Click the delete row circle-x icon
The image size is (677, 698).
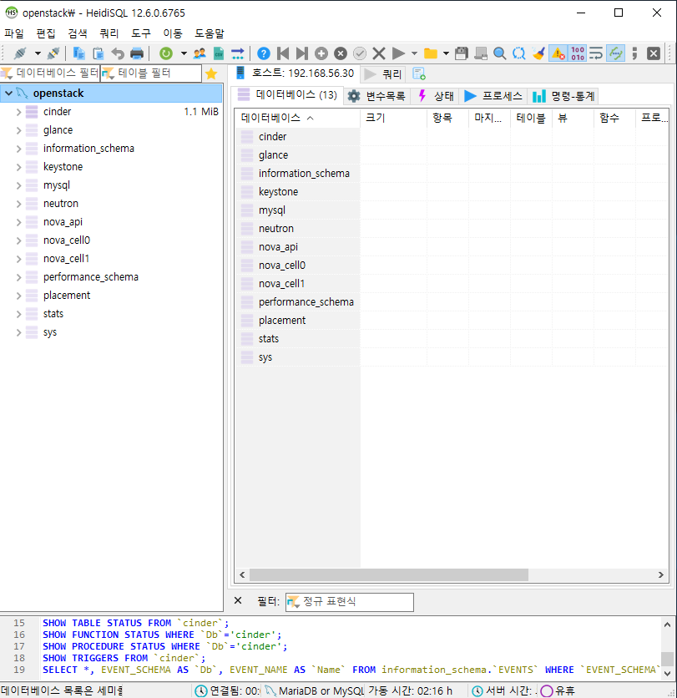click(x=341, y=53)
